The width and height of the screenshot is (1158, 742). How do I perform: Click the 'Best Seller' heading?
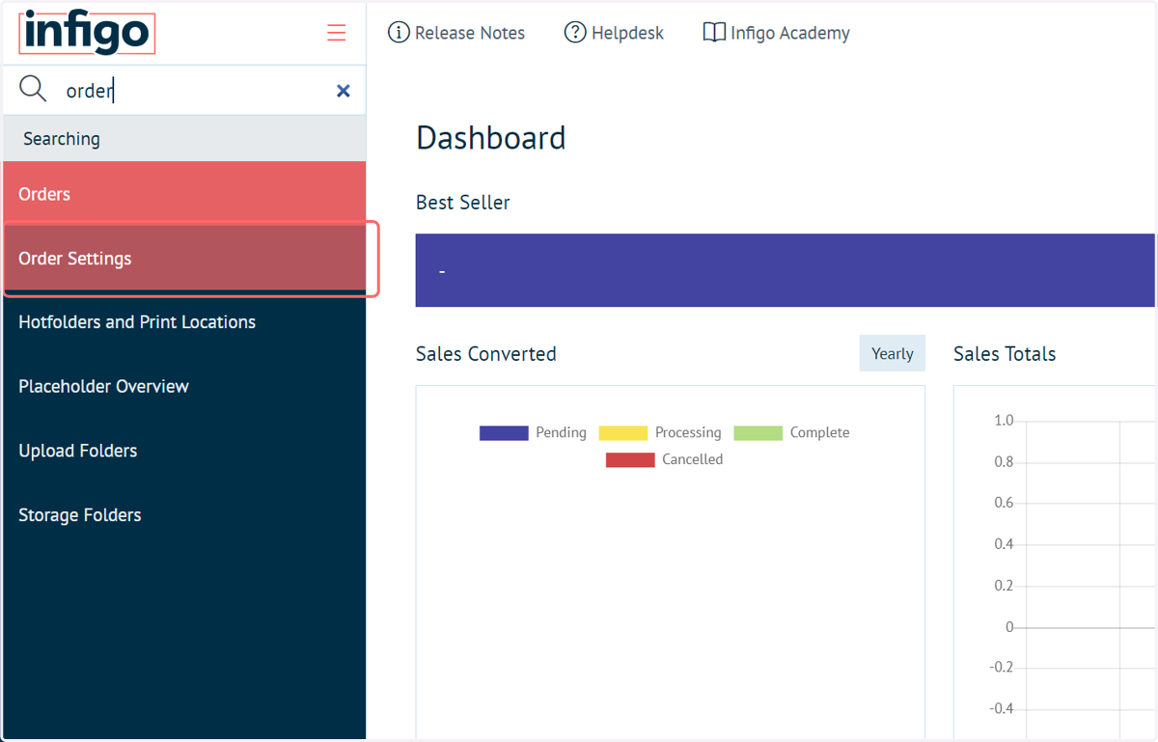coord(463,203)
